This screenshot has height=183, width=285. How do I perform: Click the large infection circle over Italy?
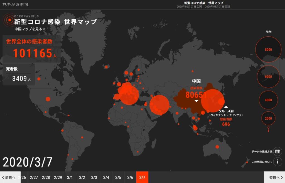tap(128, 94)
